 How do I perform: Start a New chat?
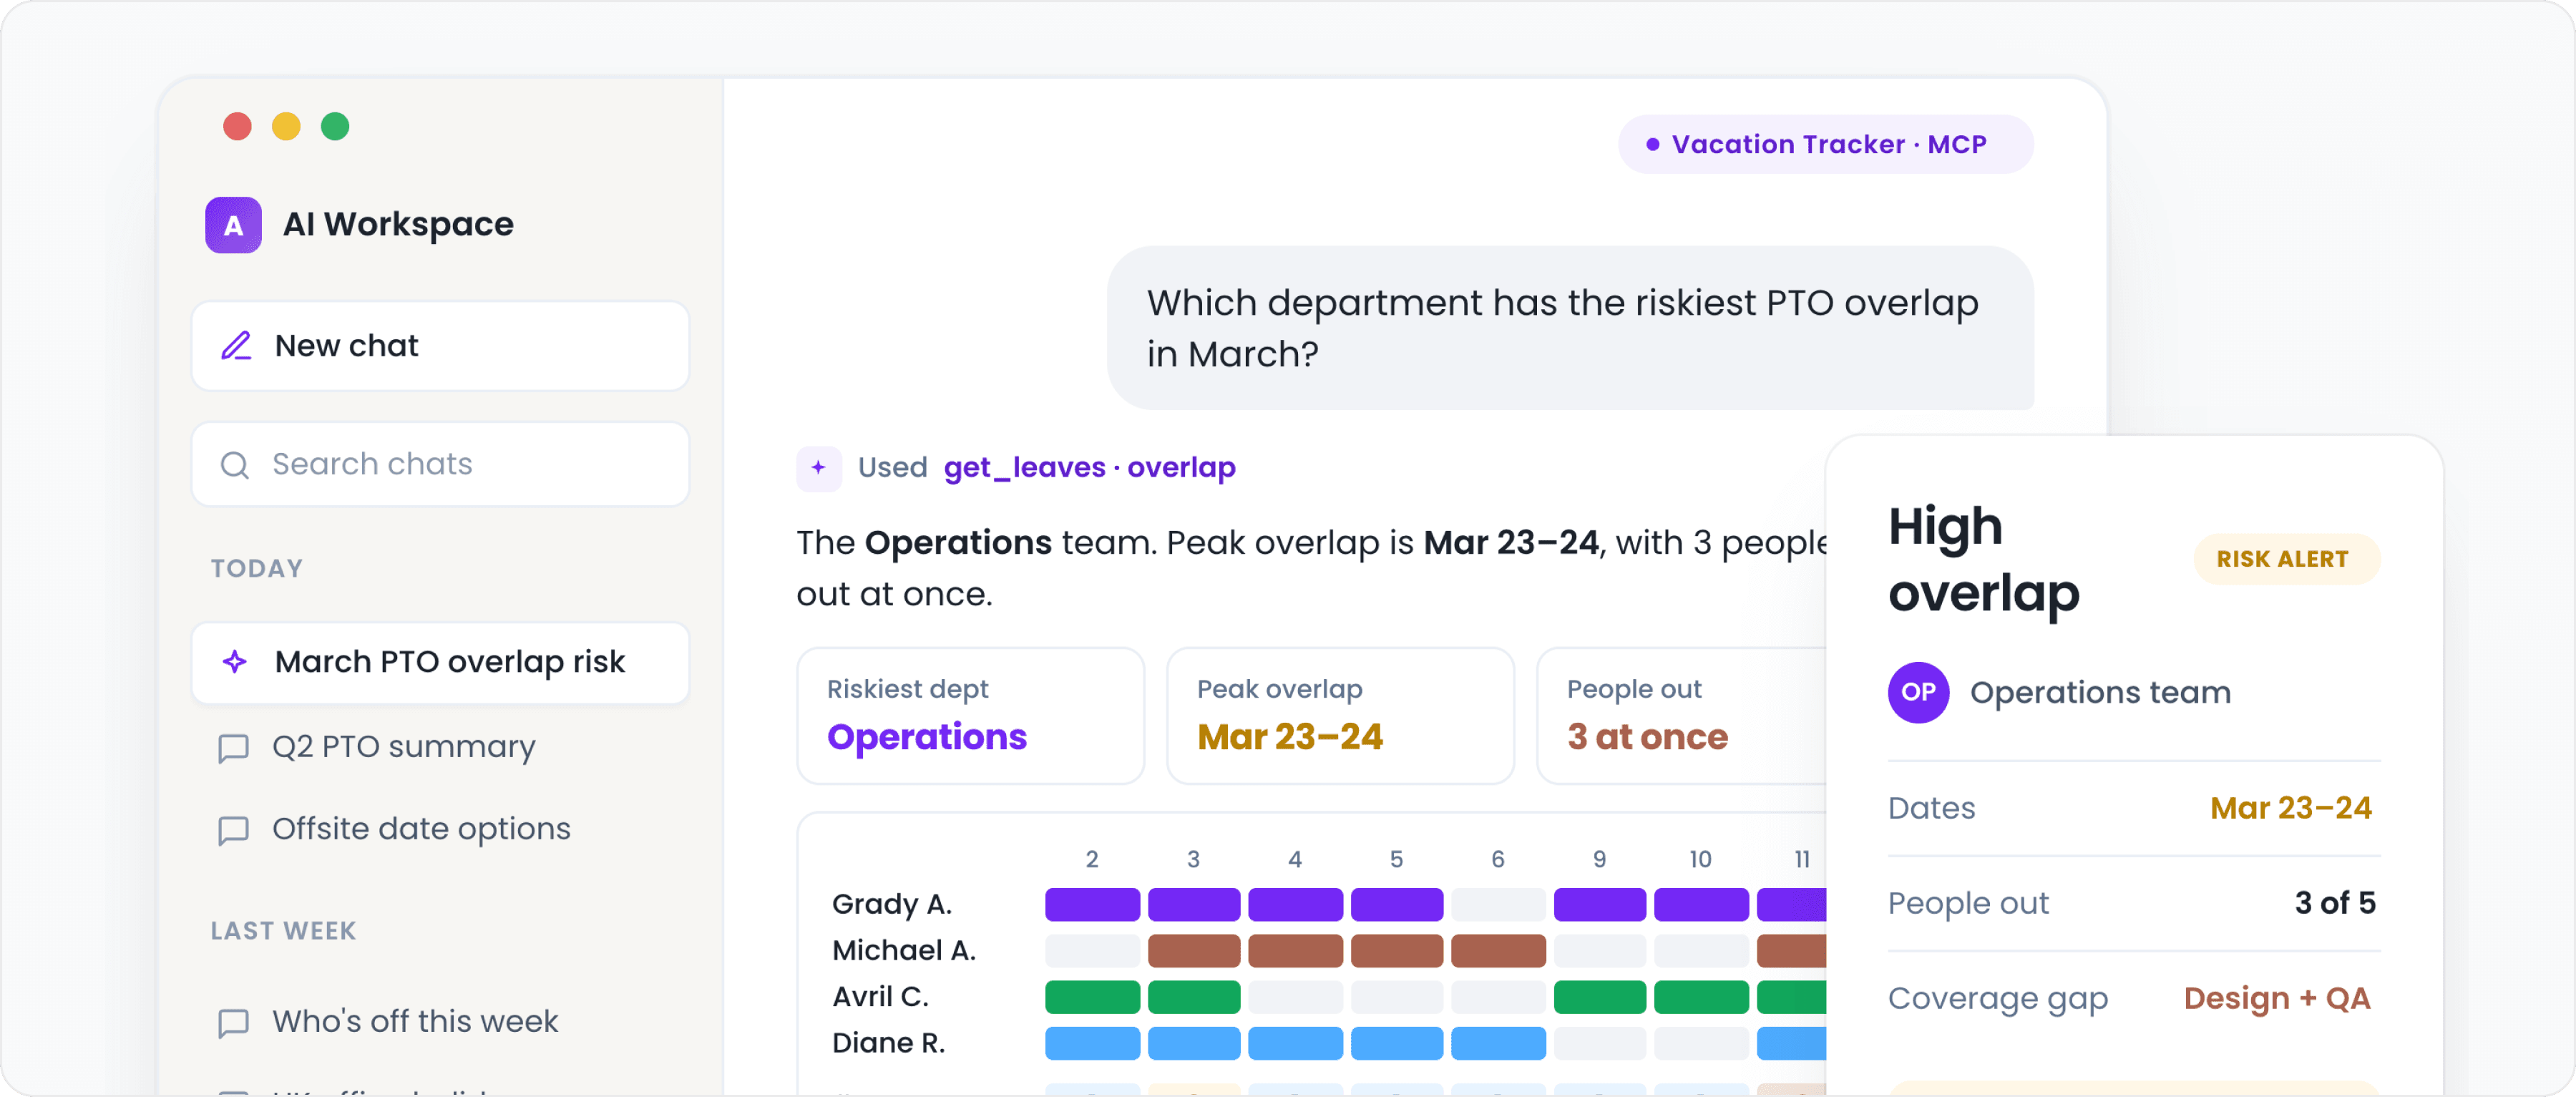point(440,346)
